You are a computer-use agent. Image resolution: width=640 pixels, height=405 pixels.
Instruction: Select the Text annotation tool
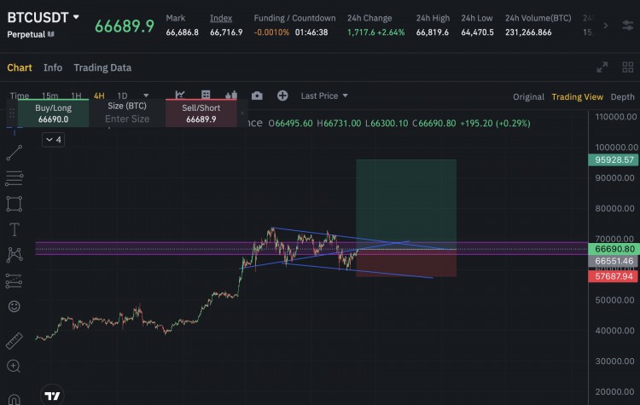coord(14,229)
